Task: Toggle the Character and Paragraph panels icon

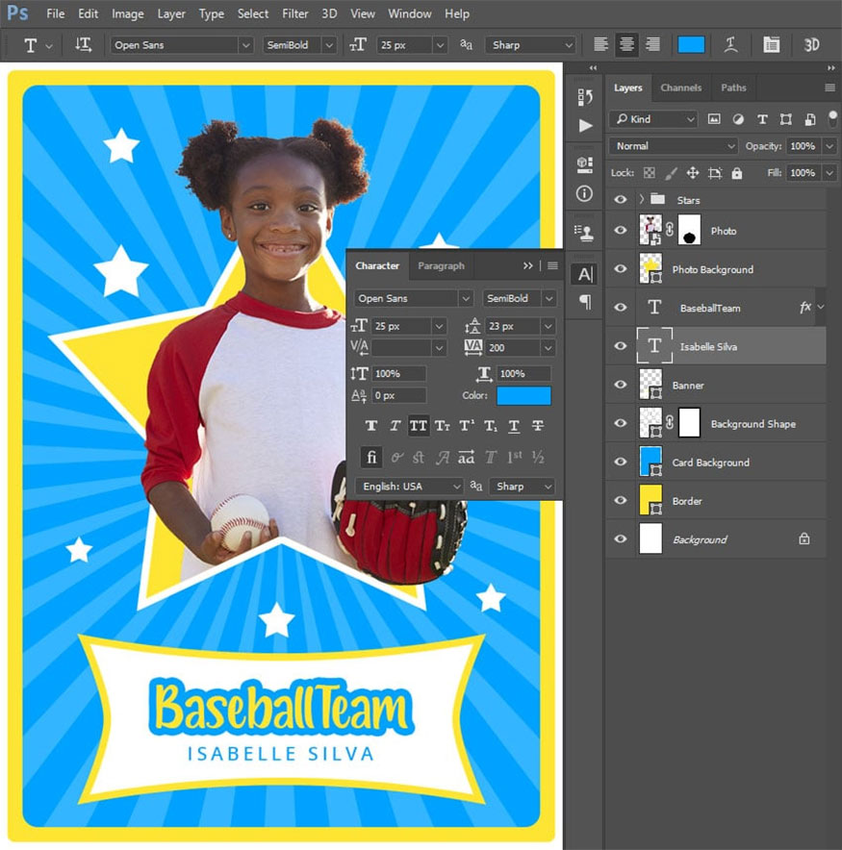Action: (771, 44)
